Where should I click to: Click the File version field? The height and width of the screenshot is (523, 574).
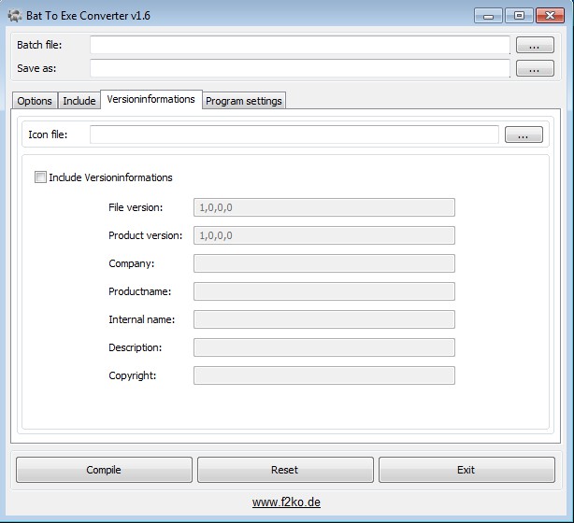pos(324,207)
